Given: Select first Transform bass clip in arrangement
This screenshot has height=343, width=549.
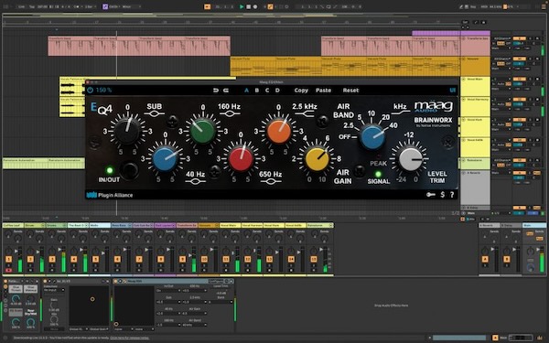Looking at the screenshot, I should 70,46.
